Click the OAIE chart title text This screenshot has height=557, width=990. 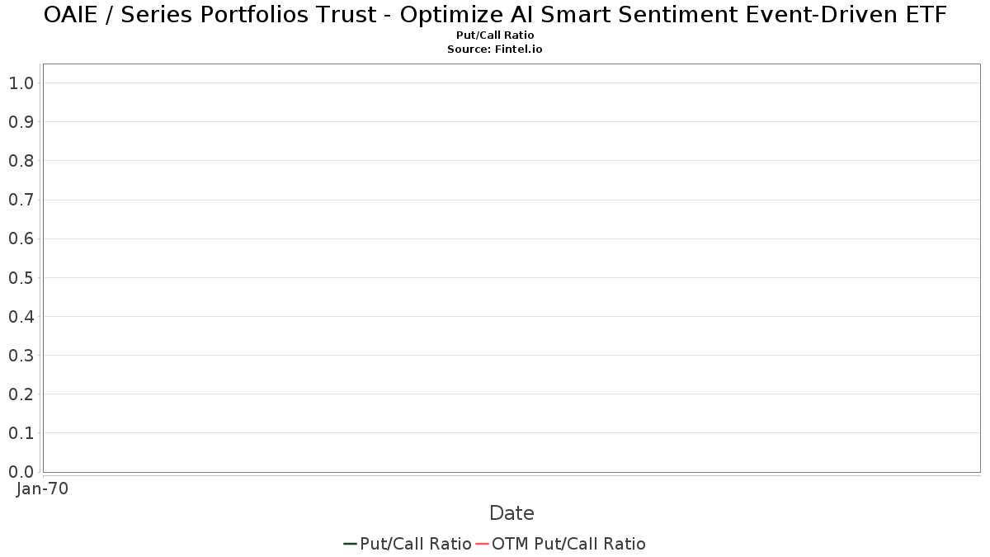pos(495,15)
